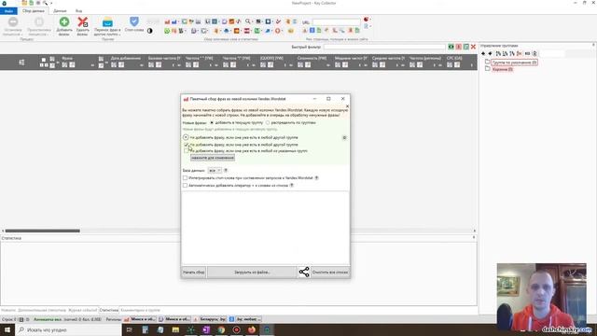The height and width of the screenshot is (336, 597).
Task: Click the scrollbar right arrow under table
Action: click(475, 231)
